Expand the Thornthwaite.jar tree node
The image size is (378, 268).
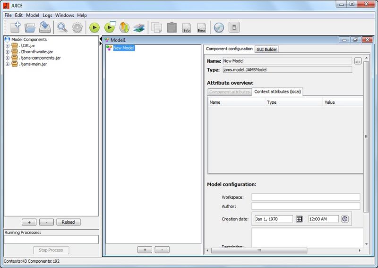8,52
